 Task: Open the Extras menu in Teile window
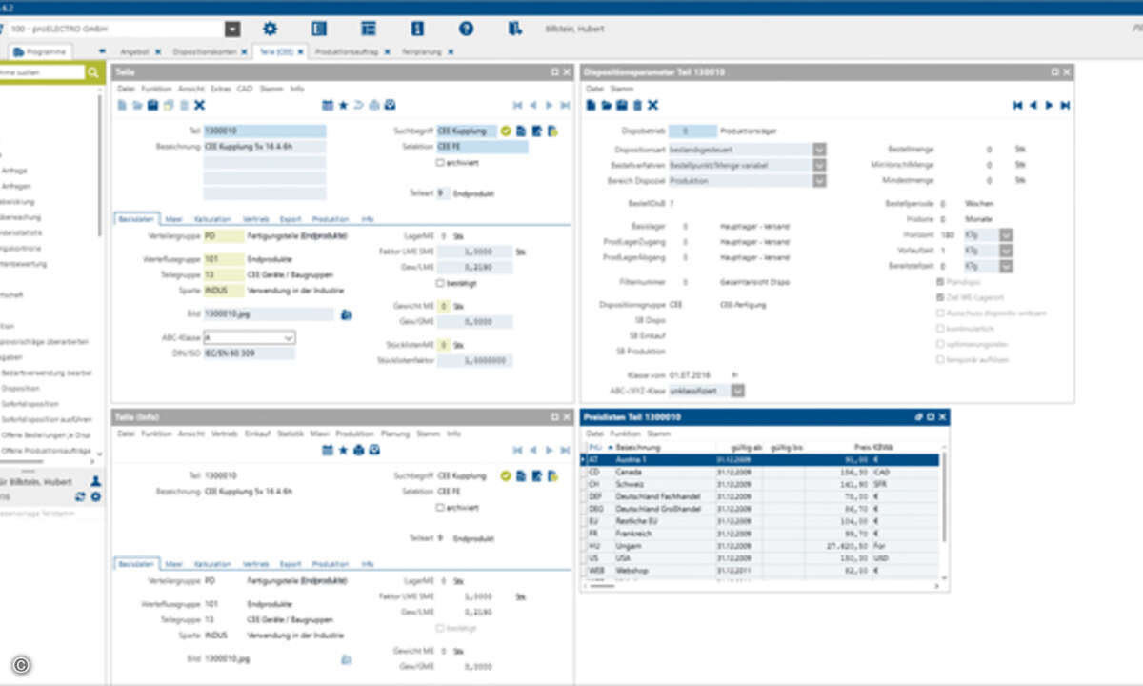[220, 89]
